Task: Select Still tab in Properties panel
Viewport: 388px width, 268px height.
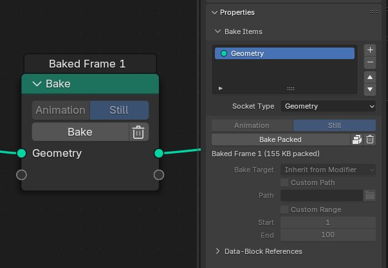Action: (334, 125)
